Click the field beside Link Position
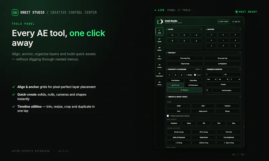The height and width of the screenshot is (161, 269). pyautogui.click(x=209, y=90)
